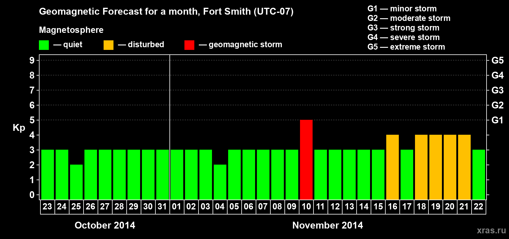Click the 'G5 — extreme storm' legend text

click(x=406, y=47)
